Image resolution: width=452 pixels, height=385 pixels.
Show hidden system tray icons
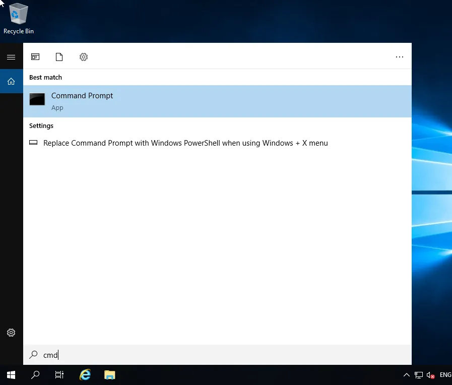(407, 375)
